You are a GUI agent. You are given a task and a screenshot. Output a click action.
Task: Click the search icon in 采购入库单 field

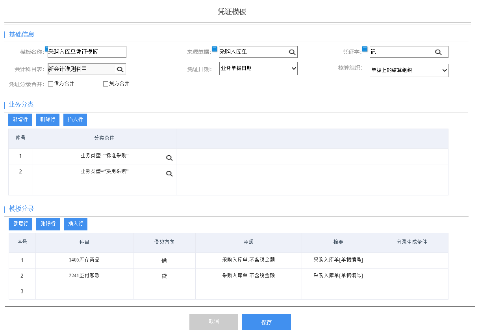coord(292,52)
